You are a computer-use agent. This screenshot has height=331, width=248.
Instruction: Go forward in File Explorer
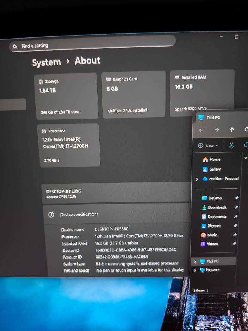click(x=217, y=130)
